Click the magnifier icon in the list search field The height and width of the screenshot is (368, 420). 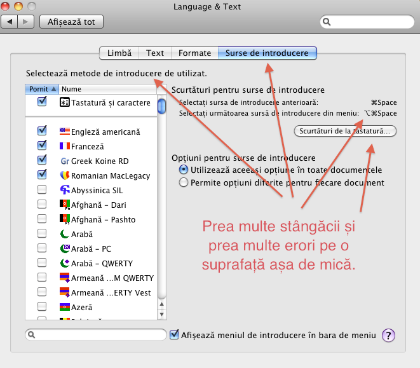click(31, 335)
